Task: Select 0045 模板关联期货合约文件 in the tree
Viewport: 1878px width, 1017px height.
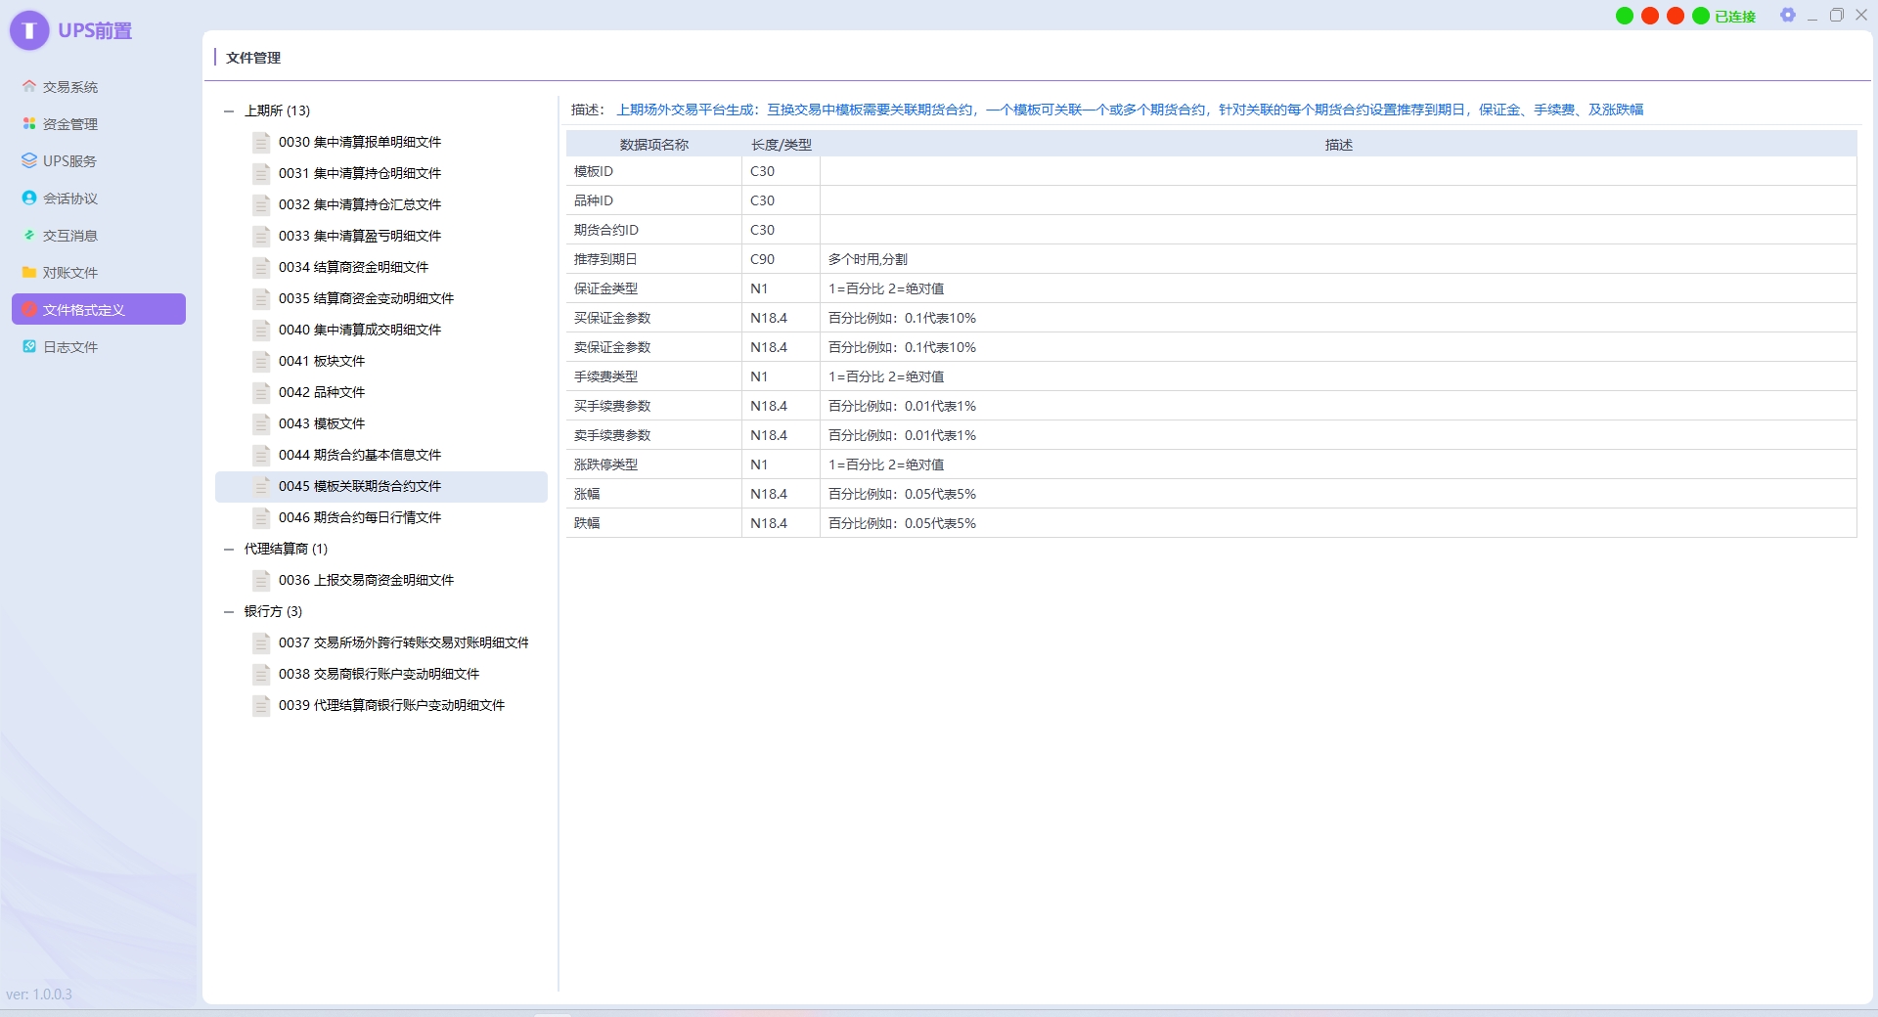Action: tap(381, 486)
